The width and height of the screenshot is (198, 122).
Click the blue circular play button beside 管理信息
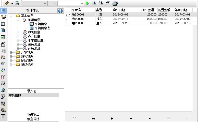coord(60,11)
